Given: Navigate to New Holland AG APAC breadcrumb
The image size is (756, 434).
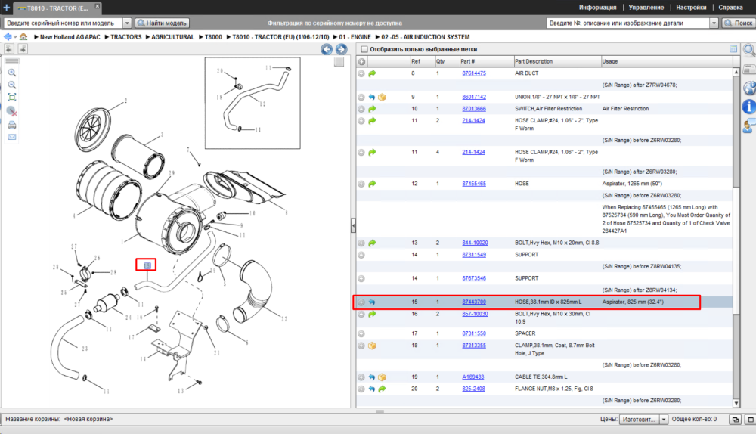Looking at the screenshot, I should [70, 36].
